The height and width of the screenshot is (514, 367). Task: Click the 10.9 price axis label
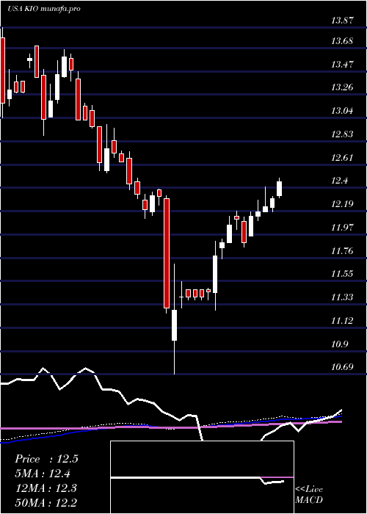coord(340,344)
